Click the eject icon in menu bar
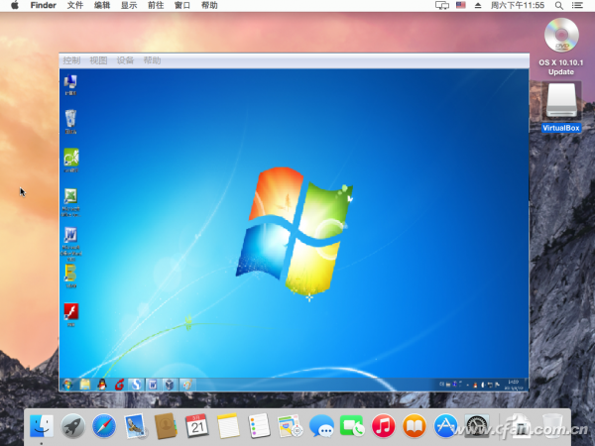The height and width of the screenshot is (446, 595). (x=478, y=5)
